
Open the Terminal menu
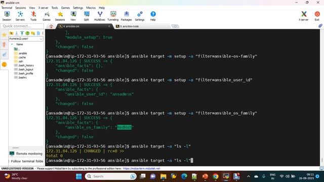click(x=7, y=8)
